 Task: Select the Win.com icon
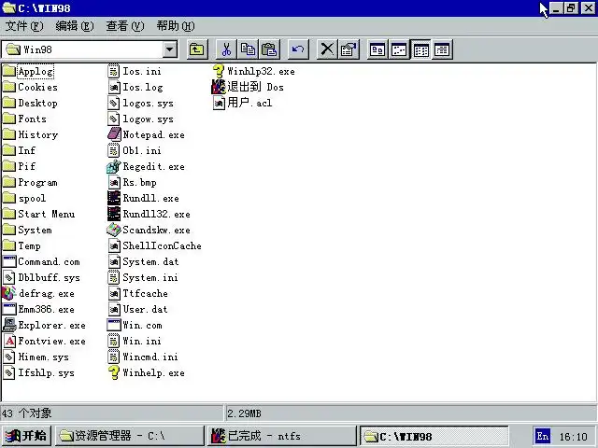114,326
